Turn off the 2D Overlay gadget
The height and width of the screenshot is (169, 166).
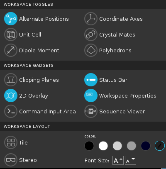11,96
